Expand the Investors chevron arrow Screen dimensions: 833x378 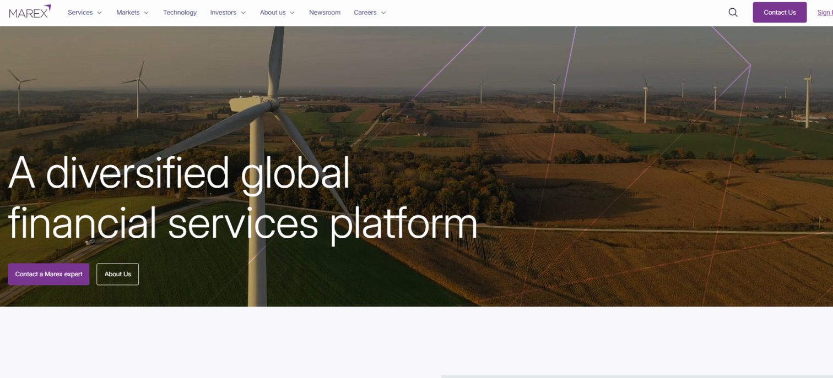243,13
